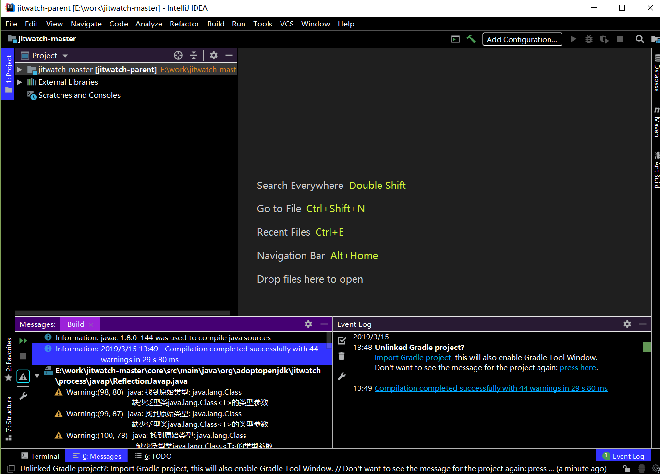Open the File menu

click(11, 24)
